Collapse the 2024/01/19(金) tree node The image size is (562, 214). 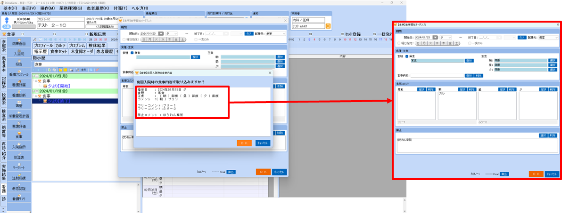(x=34, y=91)
